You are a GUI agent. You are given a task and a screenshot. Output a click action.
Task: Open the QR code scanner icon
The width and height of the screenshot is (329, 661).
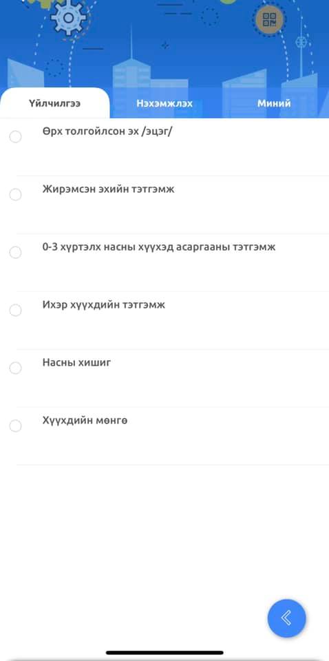[268, 19]
